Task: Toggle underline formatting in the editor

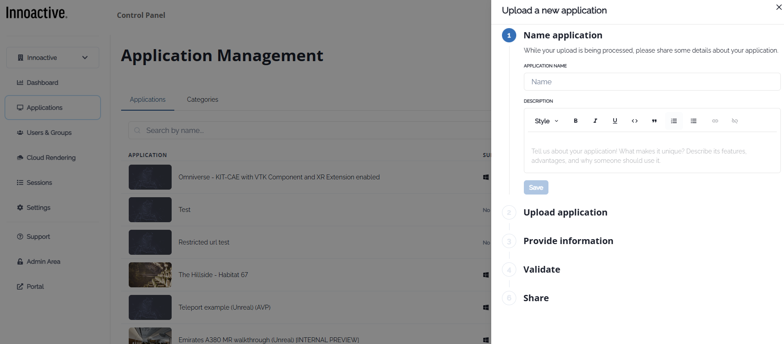Action: (615, 121)
